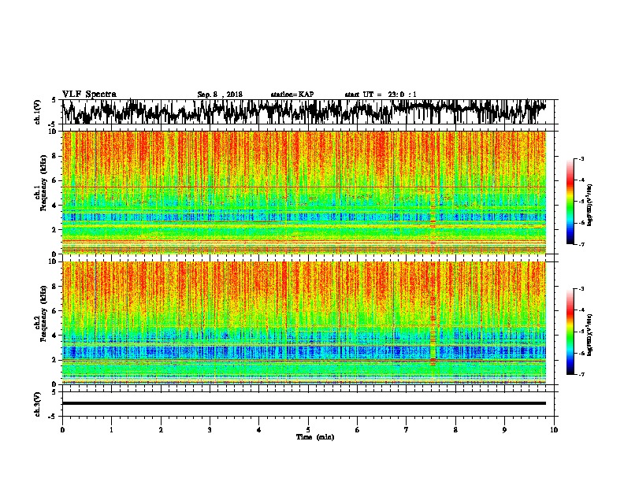Screen dimensions: 624x482
Task: Click the ch.1 frequency tick label "4"
Action: click(x=54, y=206)
